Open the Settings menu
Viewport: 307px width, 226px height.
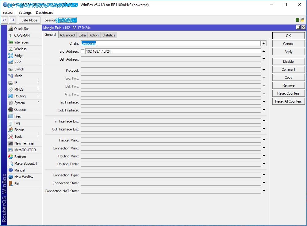click(x=25, y=13)
